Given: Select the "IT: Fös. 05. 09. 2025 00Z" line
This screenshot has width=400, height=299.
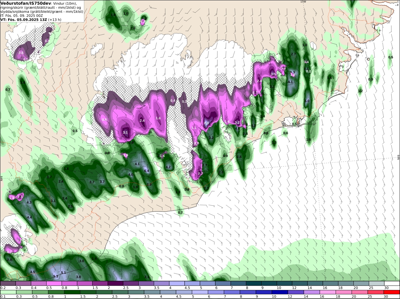Looking at the screenshot, I should (x=22, y=16).
